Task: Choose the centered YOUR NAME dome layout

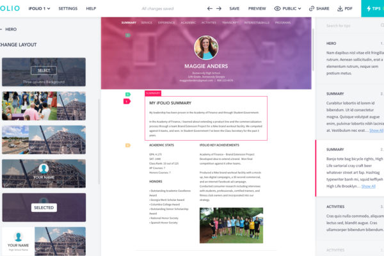Action: click(44, 173)
